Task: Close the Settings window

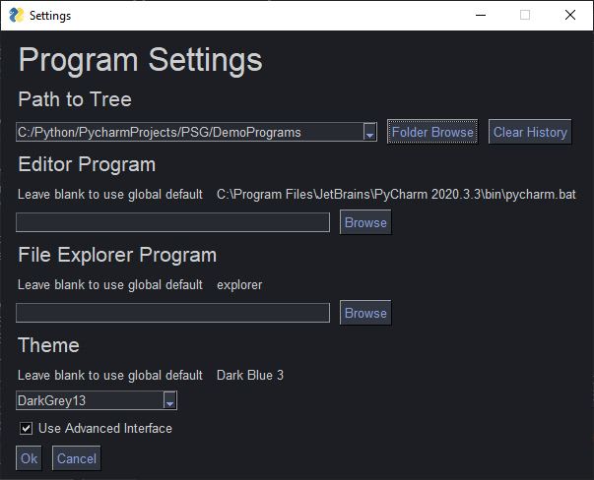Action: point(570,15)
